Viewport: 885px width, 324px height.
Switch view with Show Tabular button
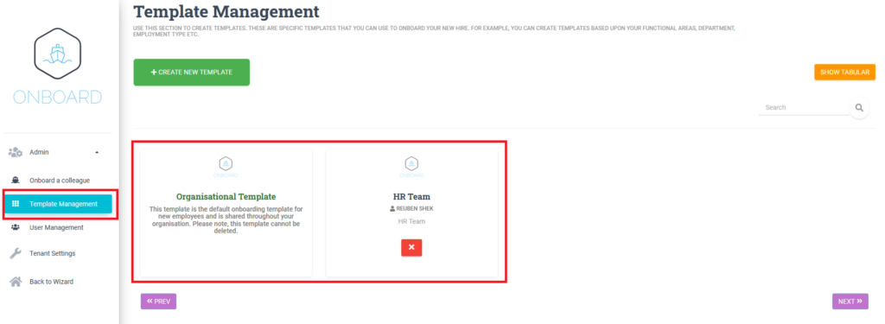click(844, 73)
